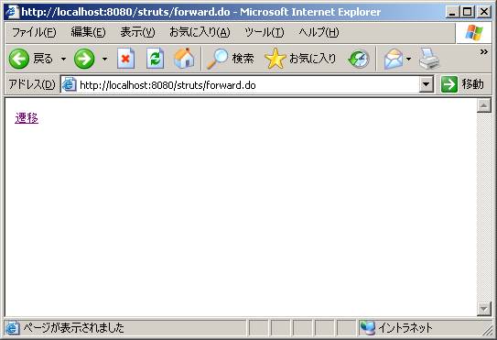Image resolution: width=497 pixels, height=340 pixels.
Task: Click the status bar page icon
Action: [12, 328]
